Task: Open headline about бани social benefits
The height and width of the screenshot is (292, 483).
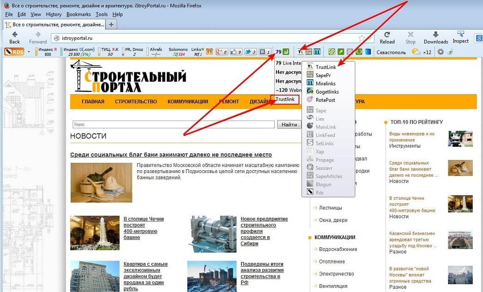Action: click(171, 155)
